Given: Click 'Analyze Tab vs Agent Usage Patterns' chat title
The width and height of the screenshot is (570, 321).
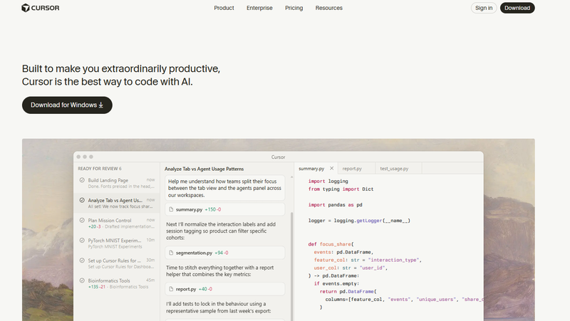Looking at the screenshot, I should [204, 169].
